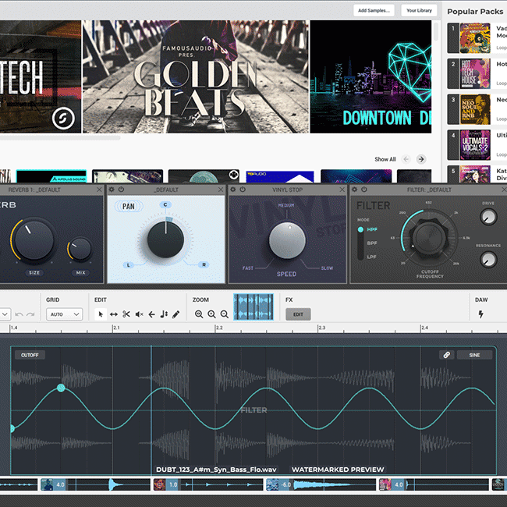Close the Reverb 1 effect panel
The height and width of the screenshot is (507, 507).
pos(99,190)
